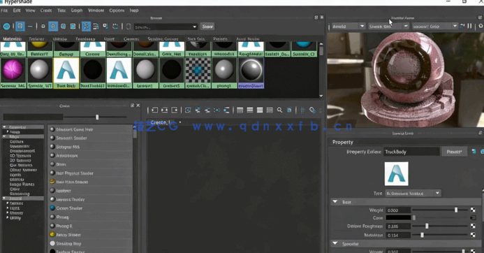
Task: Select the magnifier search icon in graph toolbar
Action: 279,110
